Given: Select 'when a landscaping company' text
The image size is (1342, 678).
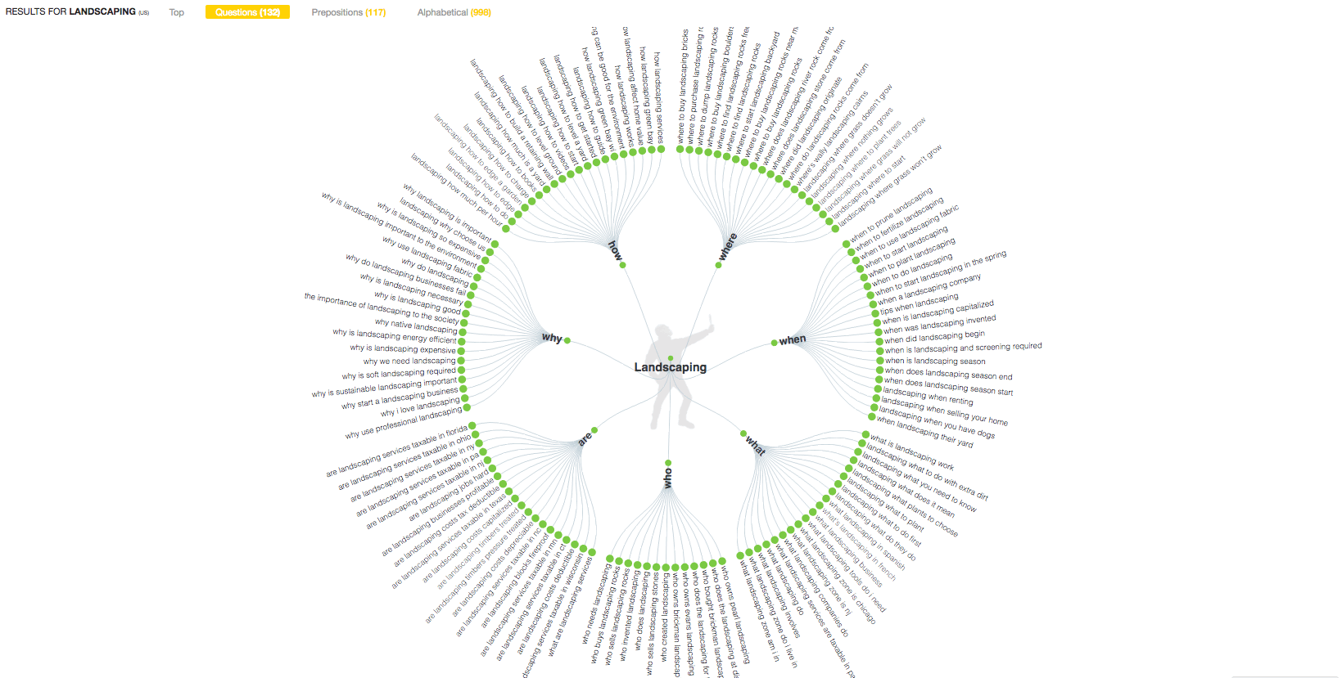Looking at the screenshot, I should [929, 290].
